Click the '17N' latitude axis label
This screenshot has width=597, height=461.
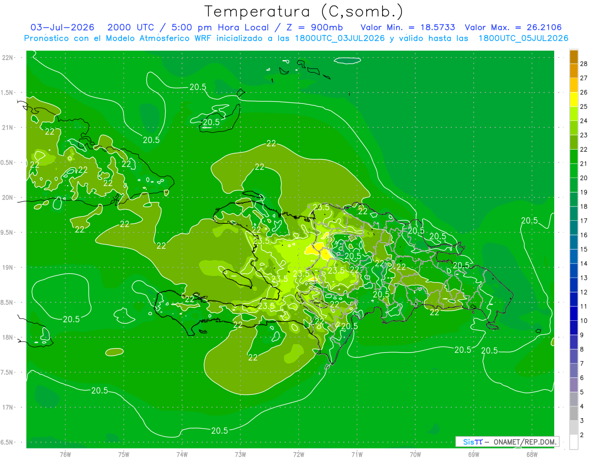[7, 408]
